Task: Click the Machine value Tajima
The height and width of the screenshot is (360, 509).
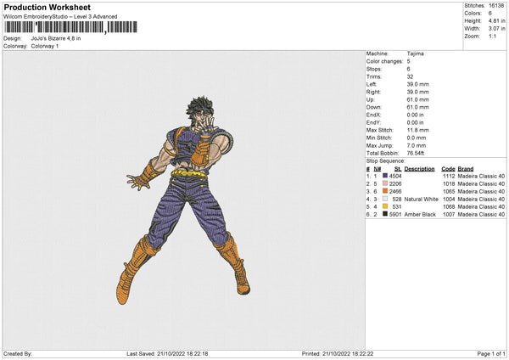Action: click(x=416, y=53)
